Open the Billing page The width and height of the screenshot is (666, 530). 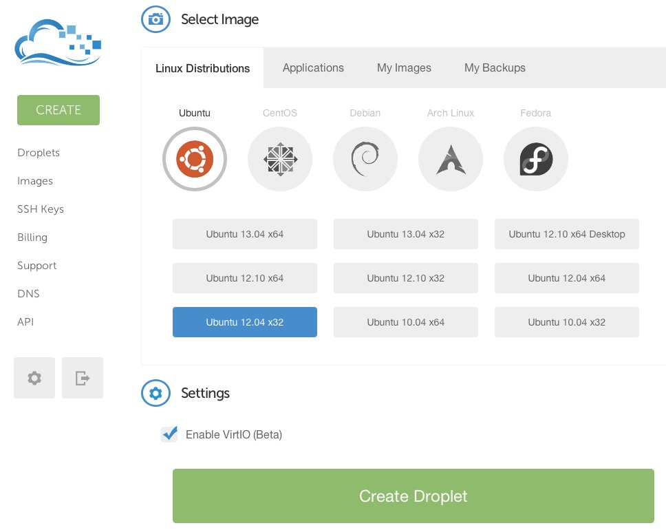click(x=32, y=237)
